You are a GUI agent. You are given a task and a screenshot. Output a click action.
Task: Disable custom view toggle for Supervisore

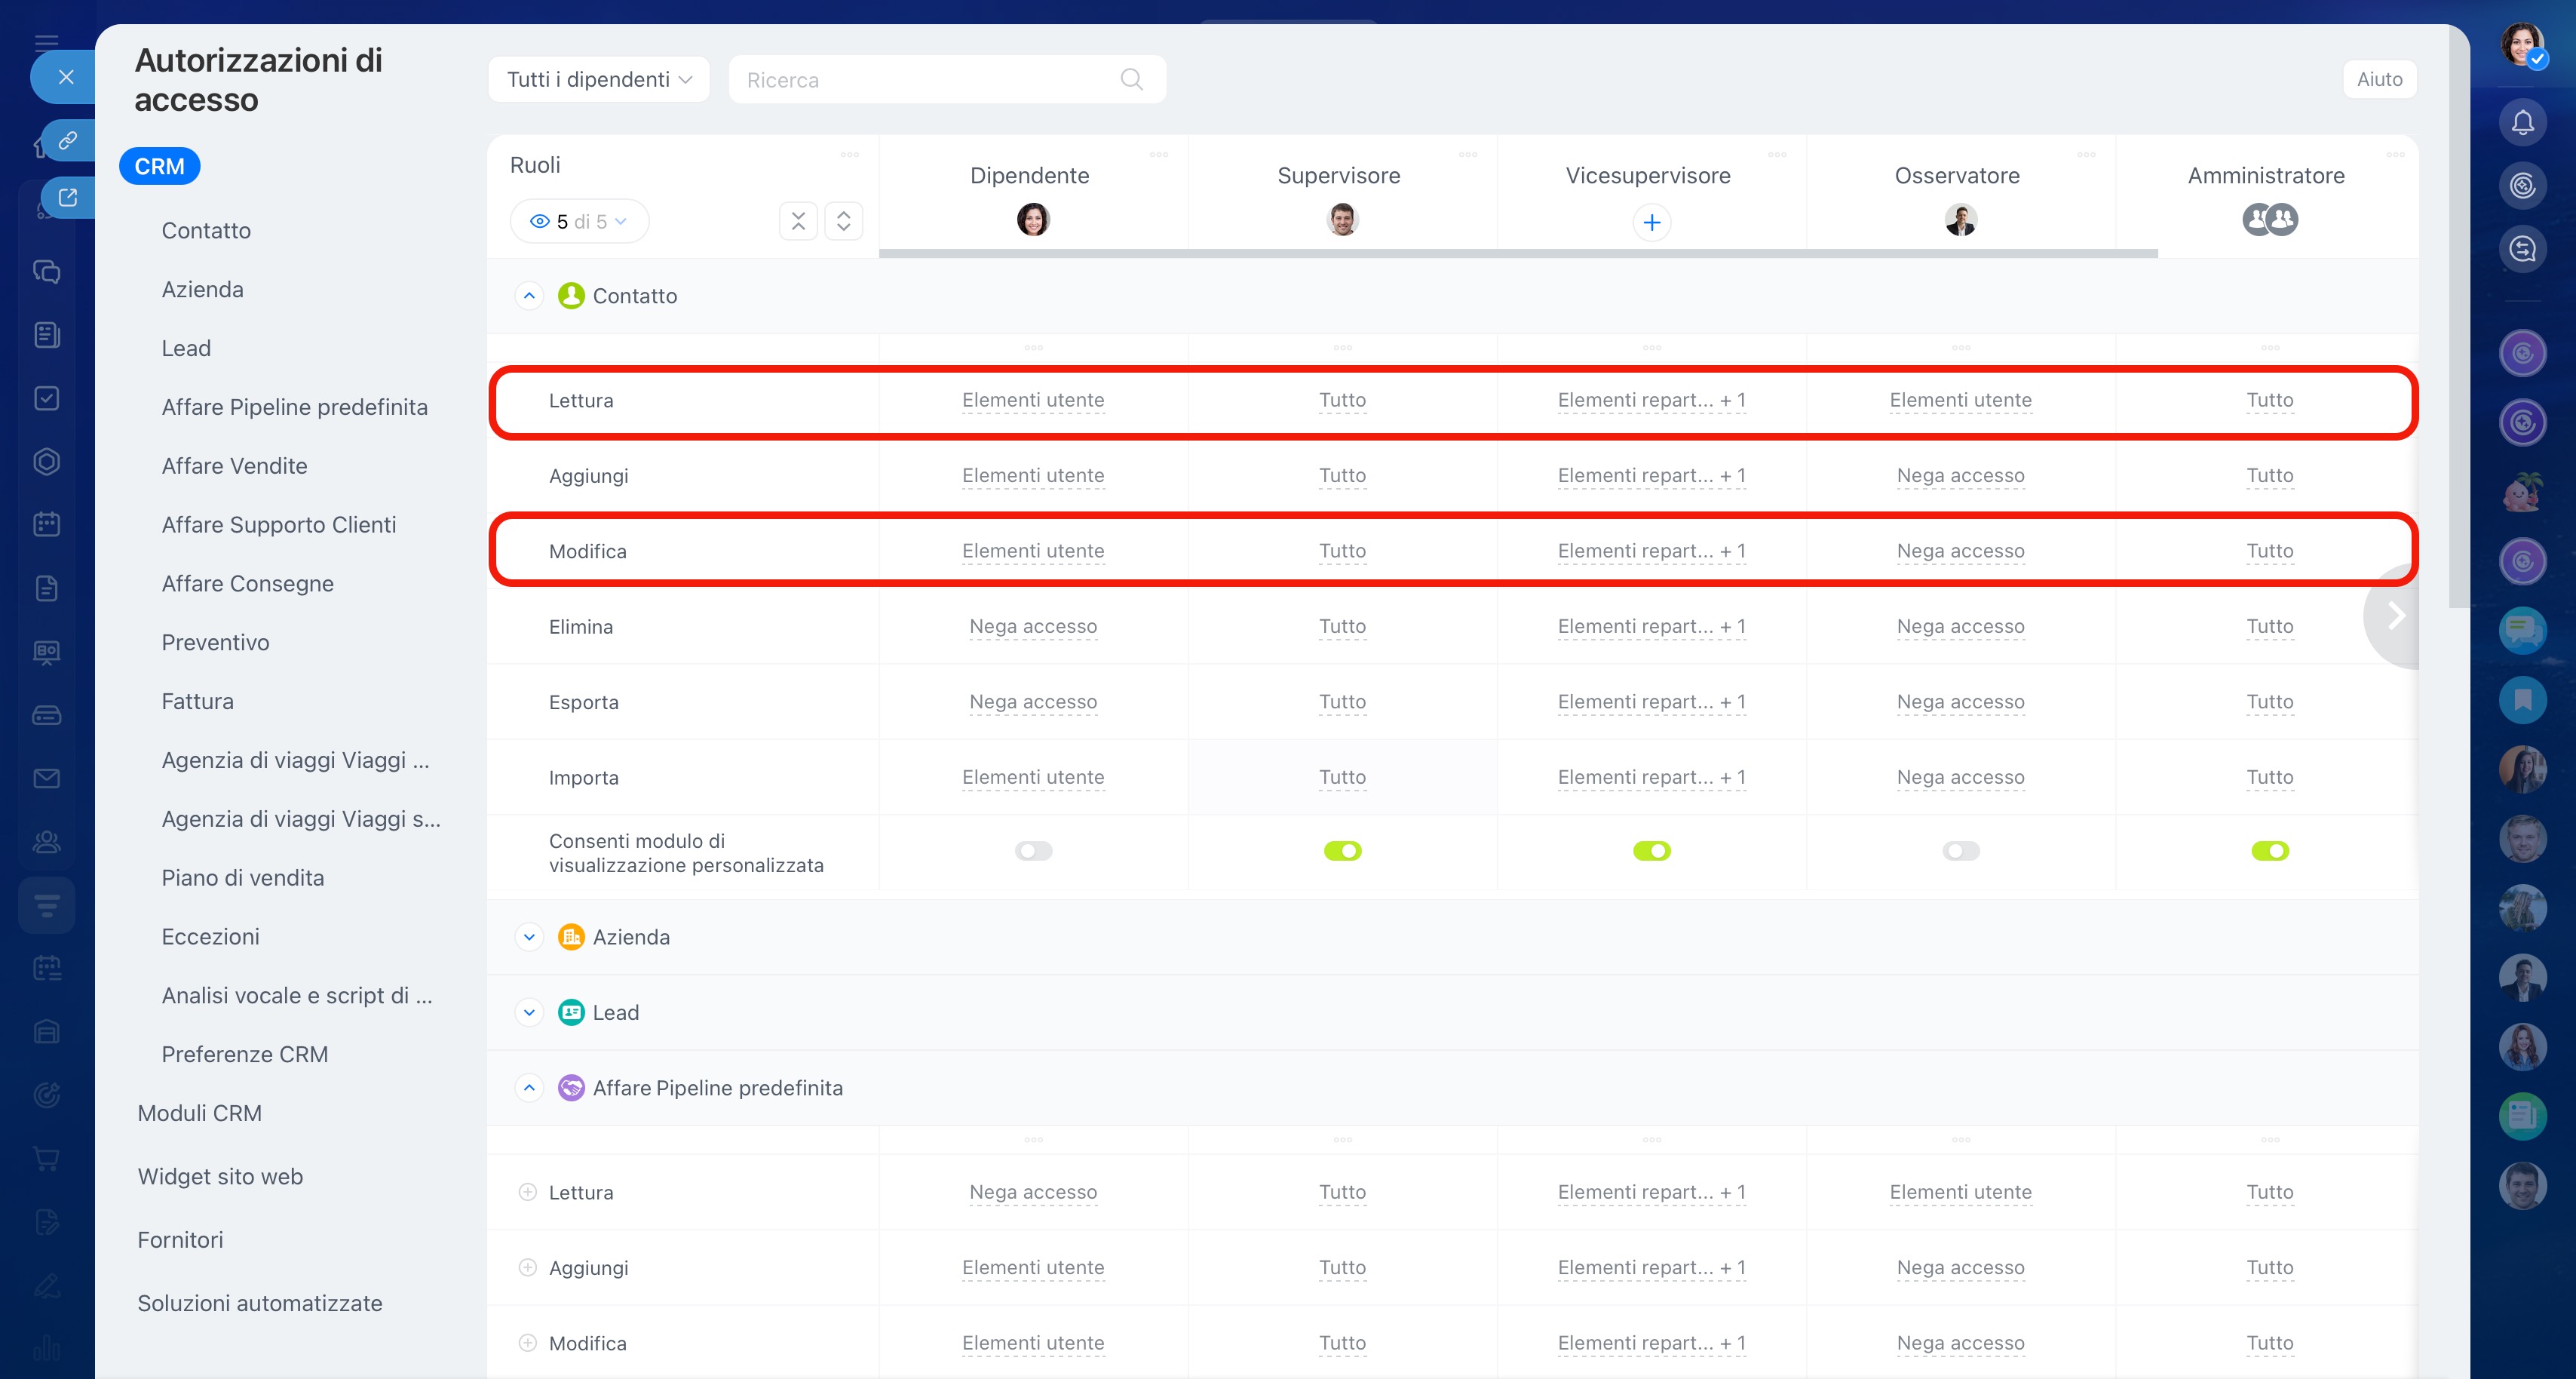coord(1342,851)
